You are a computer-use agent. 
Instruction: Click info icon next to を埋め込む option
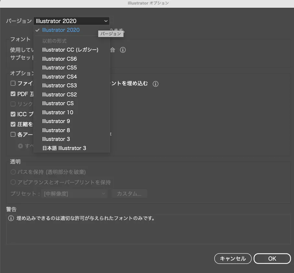point(156,84)
